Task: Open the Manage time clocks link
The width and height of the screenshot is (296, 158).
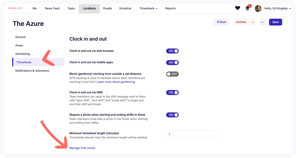Action: [x=82, y=148]
